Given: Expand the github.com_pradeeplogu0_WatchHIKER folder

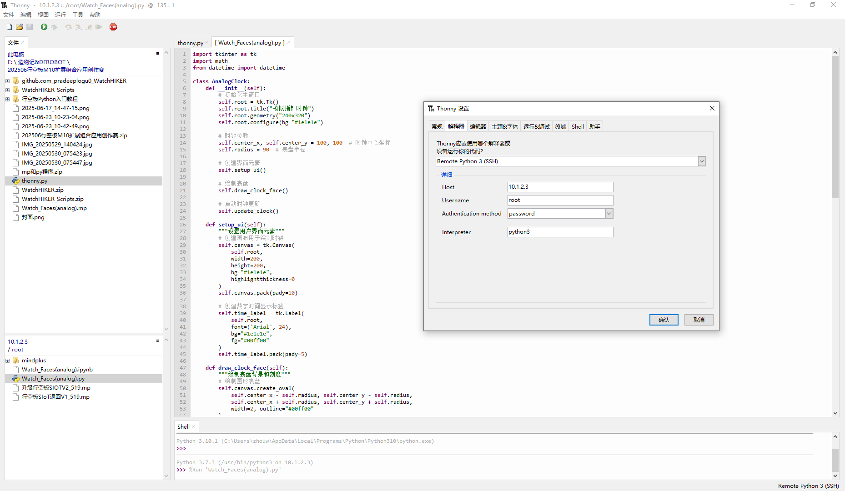Looking at the screenshot, I should click(x=8, y=81).
